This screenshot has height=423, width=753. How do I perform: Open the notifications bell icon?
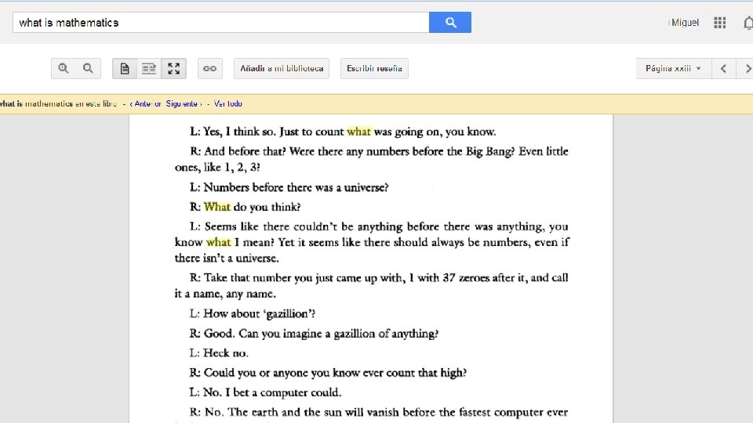pos(748,23)
